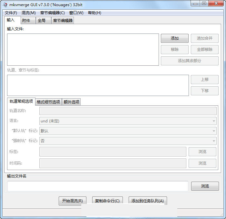Click the 下移 button

[x=205, y=91]
